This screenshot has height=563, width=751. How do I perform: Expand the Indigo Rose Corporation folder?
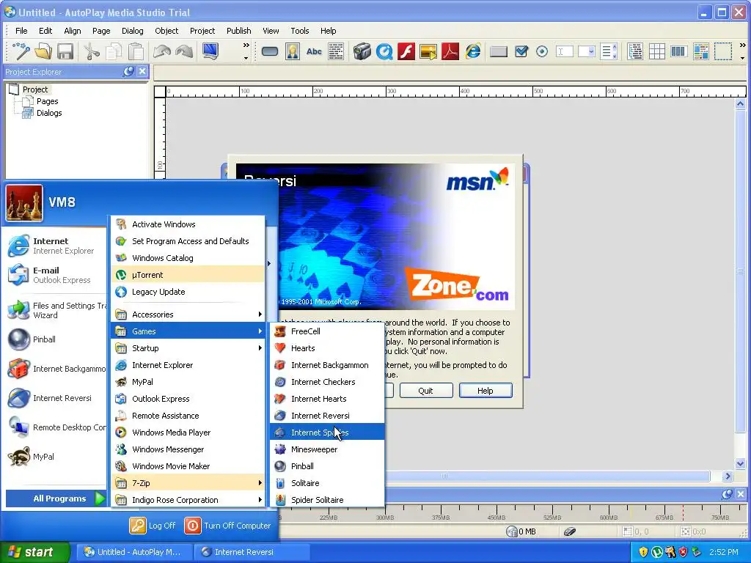pyautogui.click(x=188, y=500)
